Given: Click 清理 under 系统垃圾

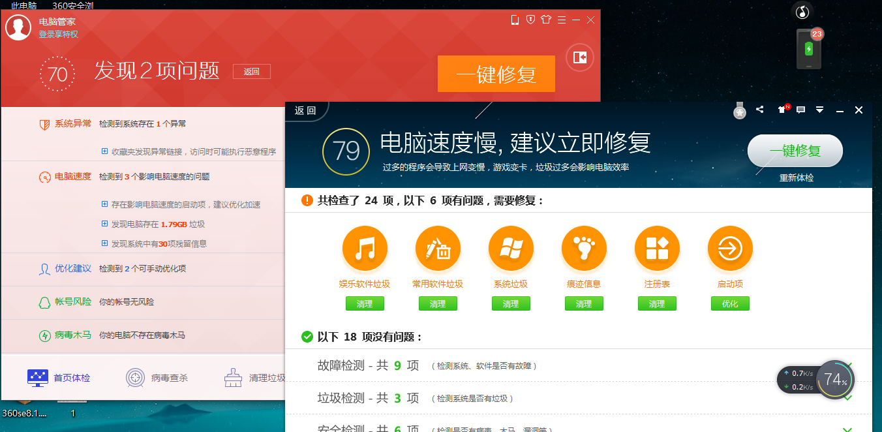Looking at the screenshot, I should coord(511,303).
